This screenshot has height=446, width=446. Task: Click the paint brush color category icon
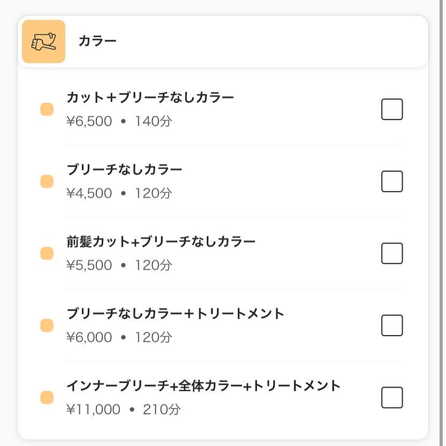(x=43, y=41)
